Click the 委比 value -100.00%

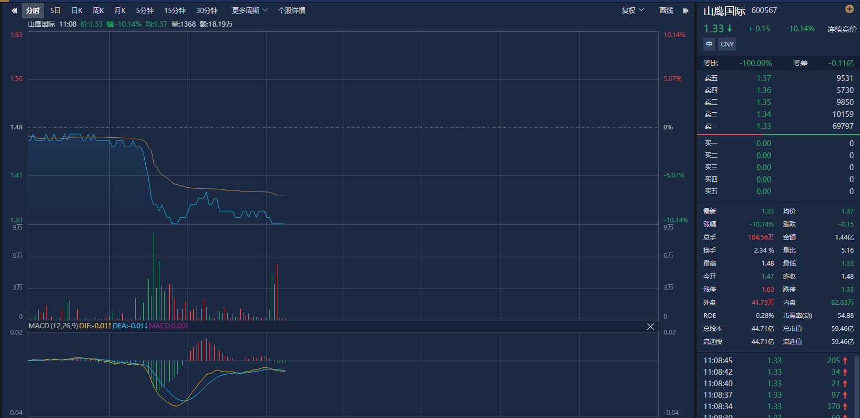click(755, 63)
